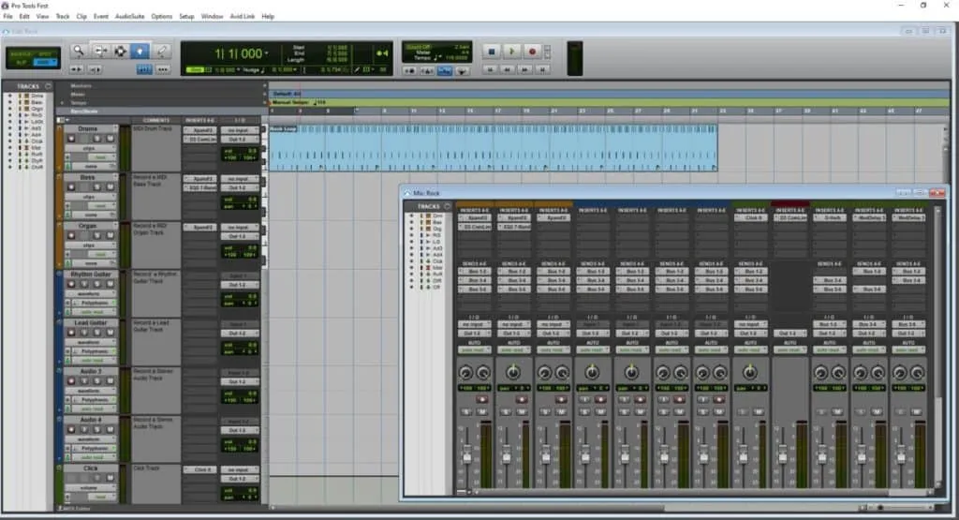Open the edit mode selector in top-left display

[44, 63]
